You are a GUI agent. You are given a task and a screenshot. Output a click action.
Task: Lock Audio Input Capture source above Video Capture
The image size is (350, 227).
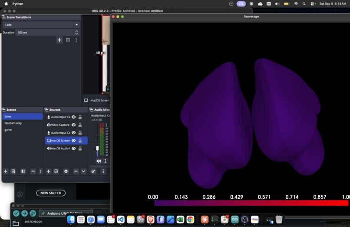pyautogui.click(x=80, y=117)
